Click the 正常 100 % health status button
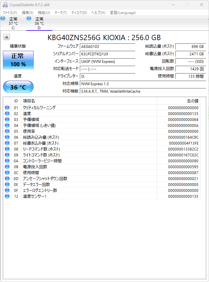The height and width of the screenshot is (282, 209). [x=18, y=60]
